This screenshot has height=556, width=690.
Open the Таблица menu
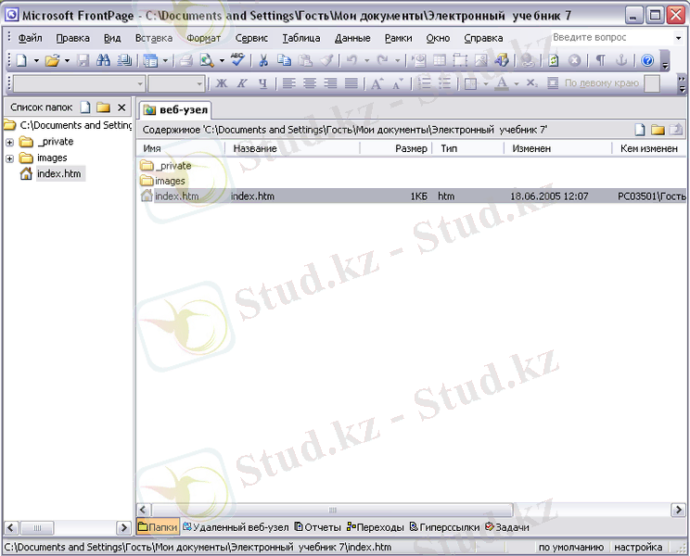(301, 38)
